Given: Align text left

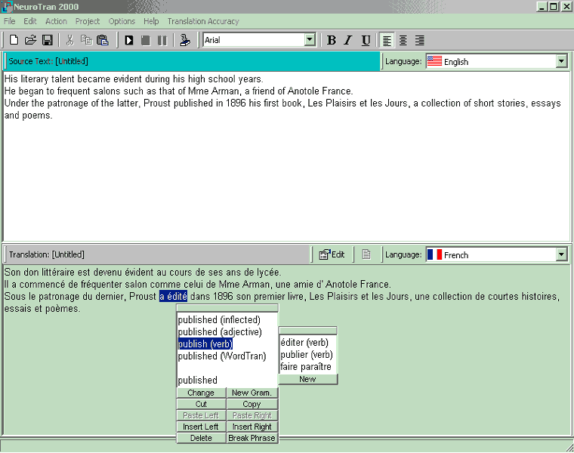Looking at the screenshot, I should [387, 40].
